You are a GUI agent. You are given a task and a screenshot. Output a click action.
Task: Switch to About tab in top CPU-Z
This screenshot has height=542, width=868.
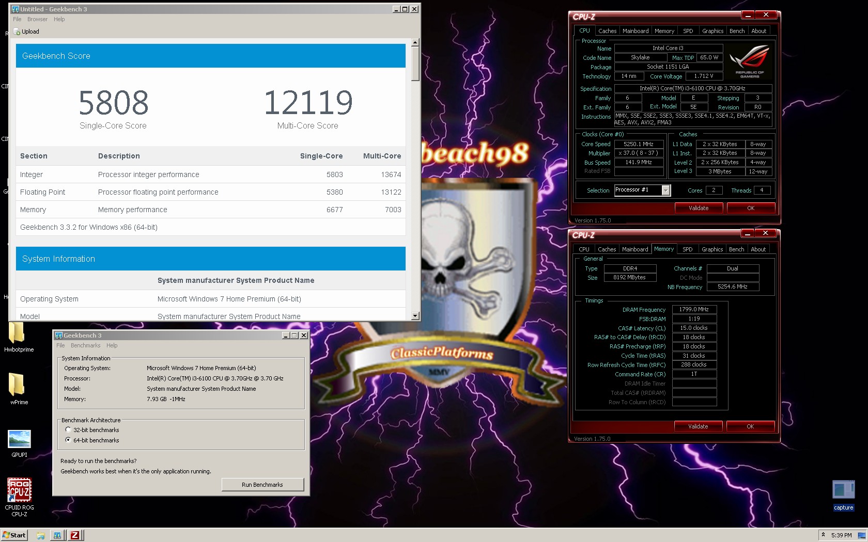[x=758, y=31]
